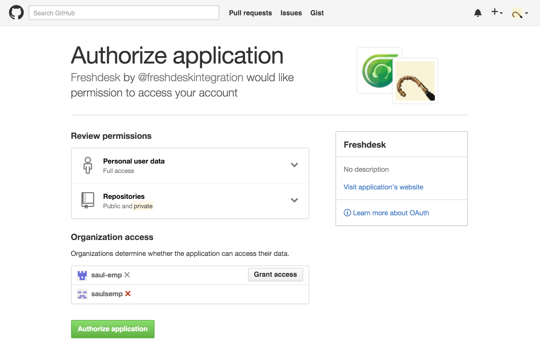Go to Issues in the top navigation

[291, 13]
